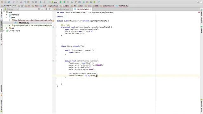
Task: Click the Open folder toolbar icon
Action: [x=2, y=2]
